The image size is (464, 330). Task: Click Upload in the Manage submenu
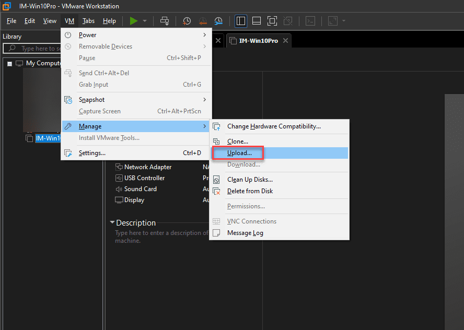pyautogui.click(x=280, y=153)
